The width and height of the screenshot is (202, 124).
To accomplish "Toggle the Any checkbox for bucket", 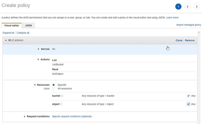I will tap(189, 96).
